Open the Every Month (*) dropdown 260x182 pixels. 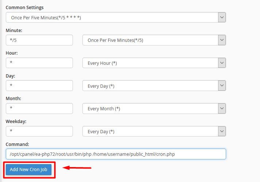point(154,108)
